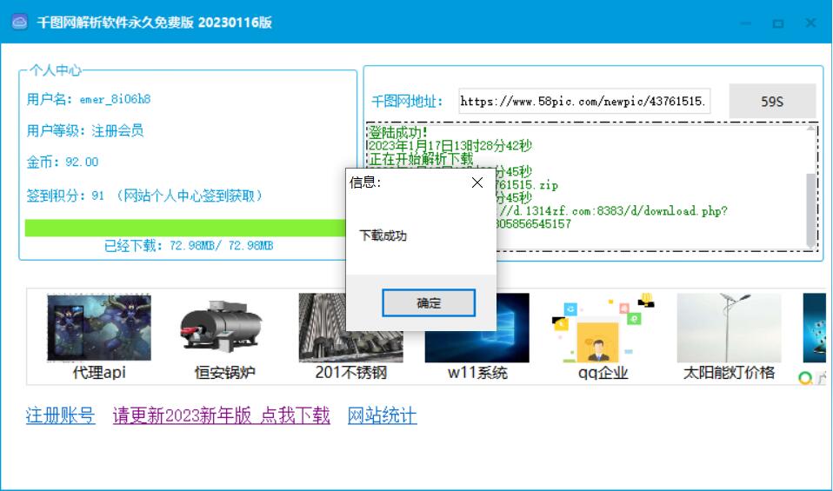This screenshot has height=491, width=833.
Task: Click the 代理api thumbnail image
Action: tap(99, 327)
